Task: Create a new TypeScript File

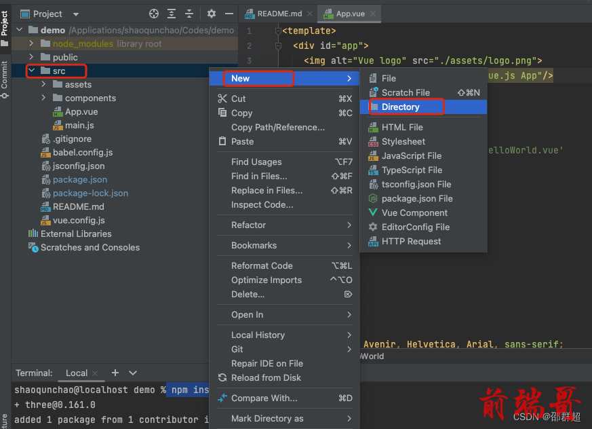Action: tap(423, 170)
